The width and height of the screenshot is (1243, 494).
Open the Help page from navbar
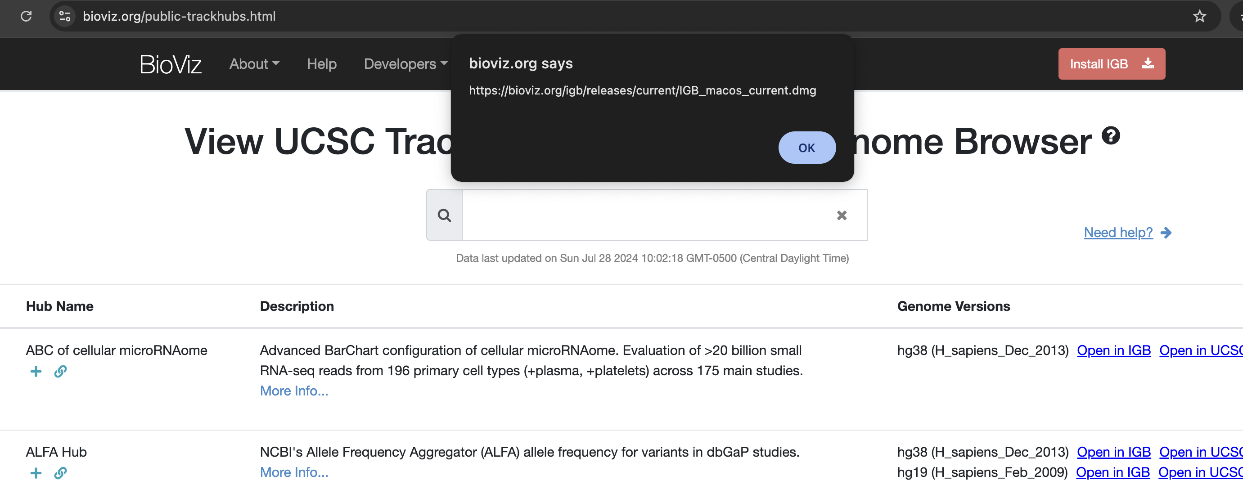(322, 64)
